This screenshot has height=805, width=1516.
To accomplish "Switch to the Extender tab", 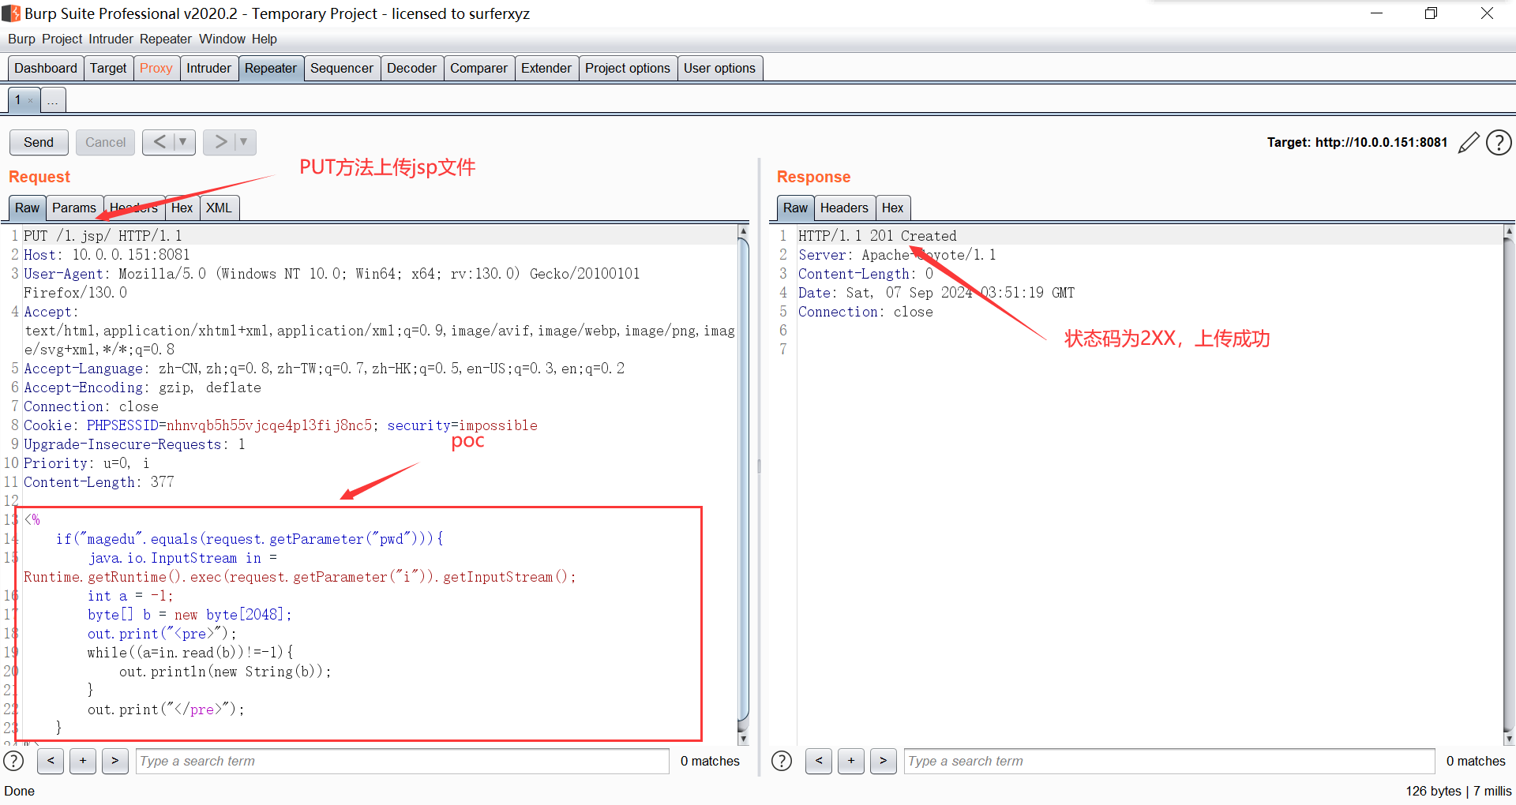I will point(546,68).
